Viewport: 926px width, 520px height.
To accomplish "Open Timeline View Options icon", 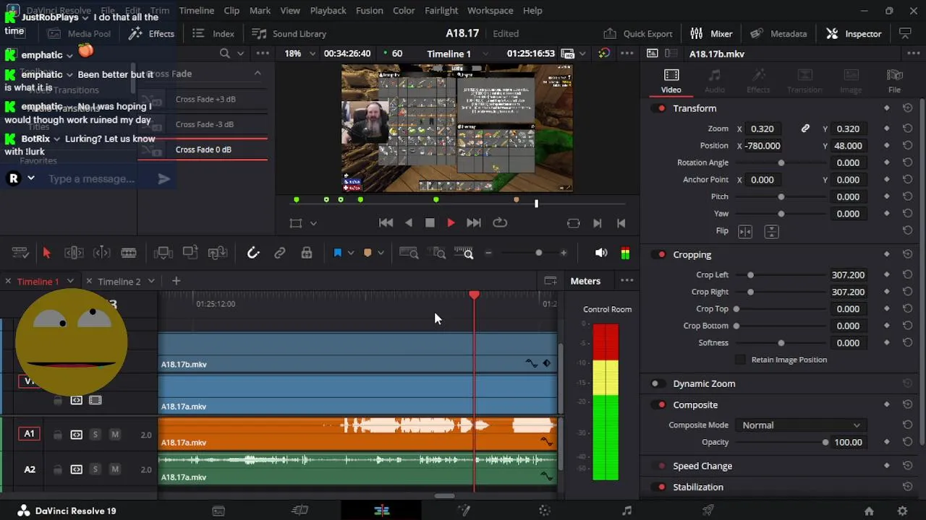I will pos(20,253).
